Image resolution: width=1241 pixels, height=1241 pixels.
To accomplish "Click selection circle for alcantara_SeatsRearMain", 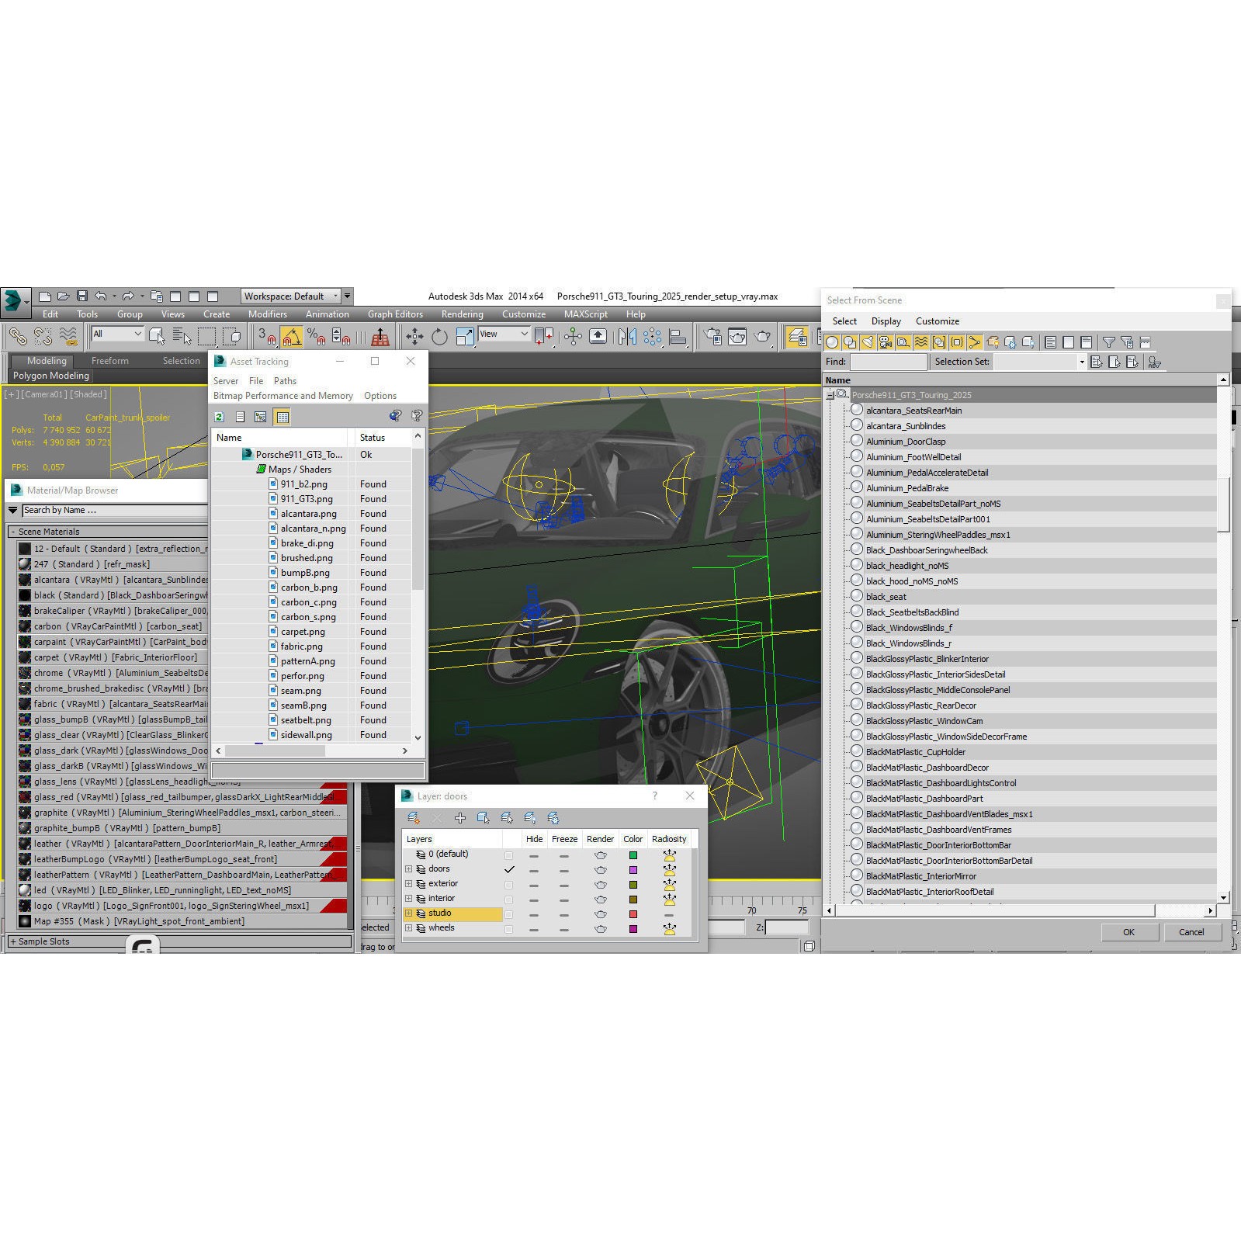I will [857, 410].
